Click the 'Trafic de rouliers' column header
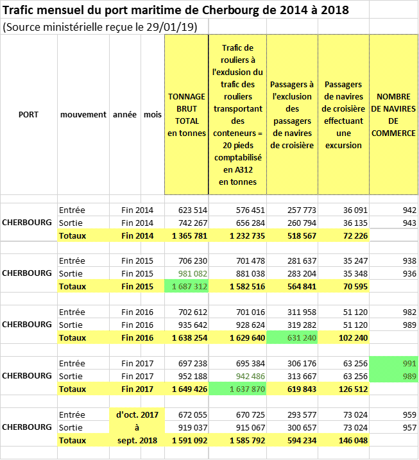 click(237, 115)
